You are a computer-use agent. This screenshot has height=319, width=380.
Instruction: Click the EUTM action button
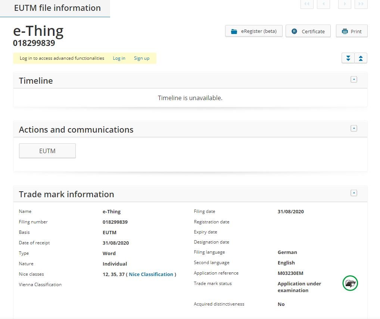[x=47, y=151]
